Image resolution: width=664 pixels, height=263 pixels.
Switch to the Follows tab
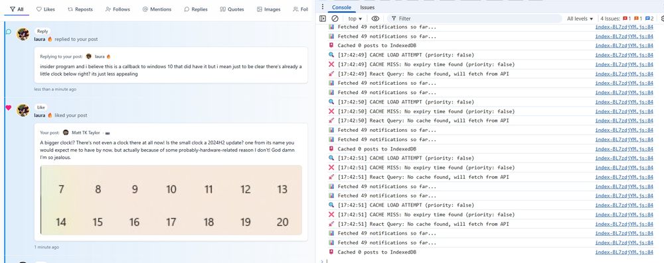(118, 9)
